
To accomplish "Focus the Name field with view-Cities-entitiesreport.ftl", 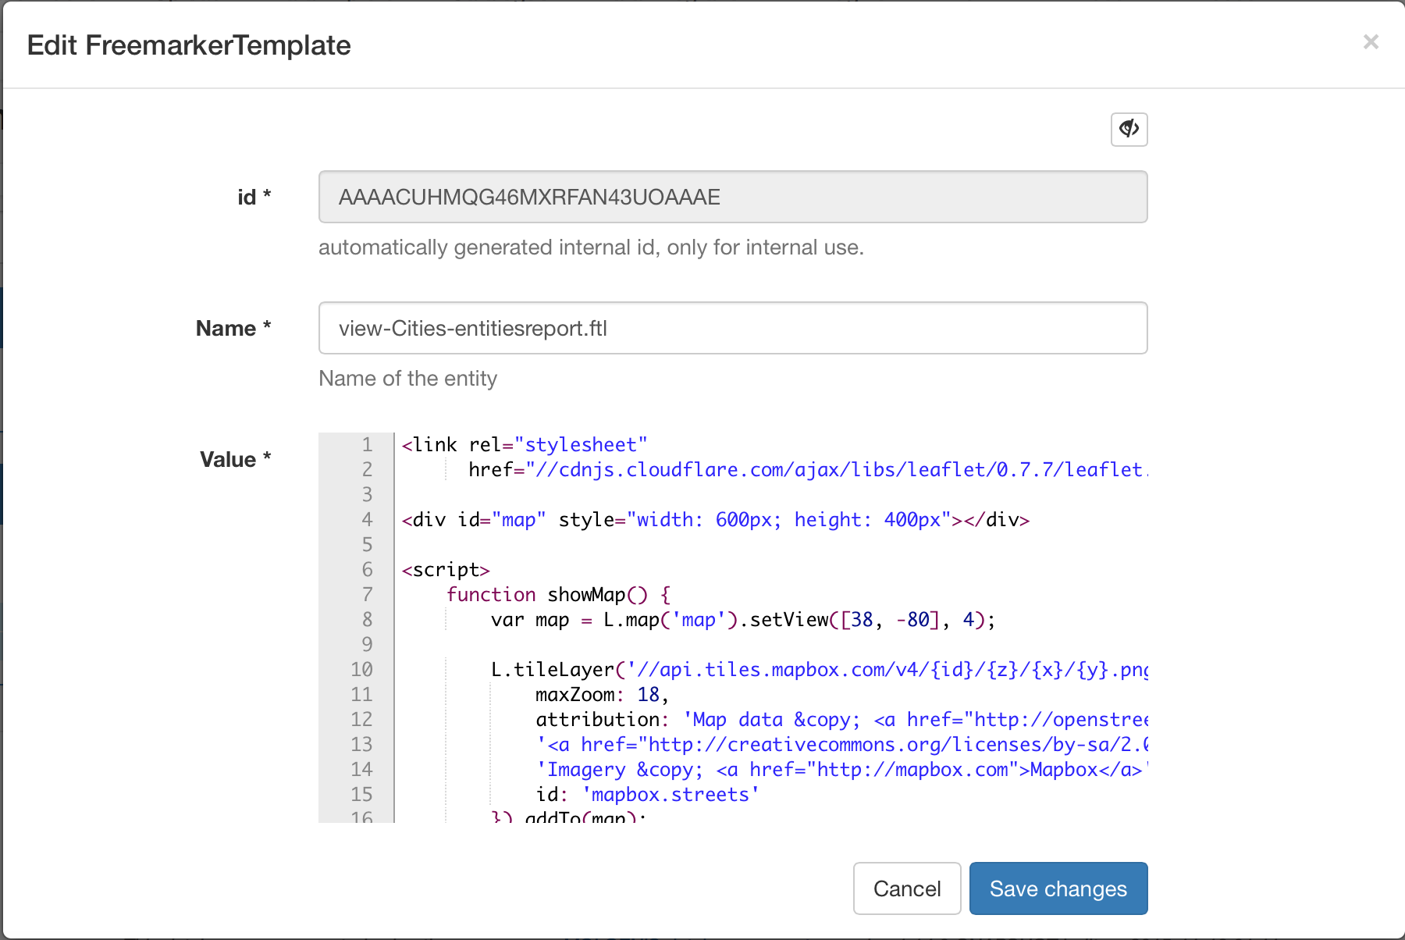I will [x=732, y=328].
